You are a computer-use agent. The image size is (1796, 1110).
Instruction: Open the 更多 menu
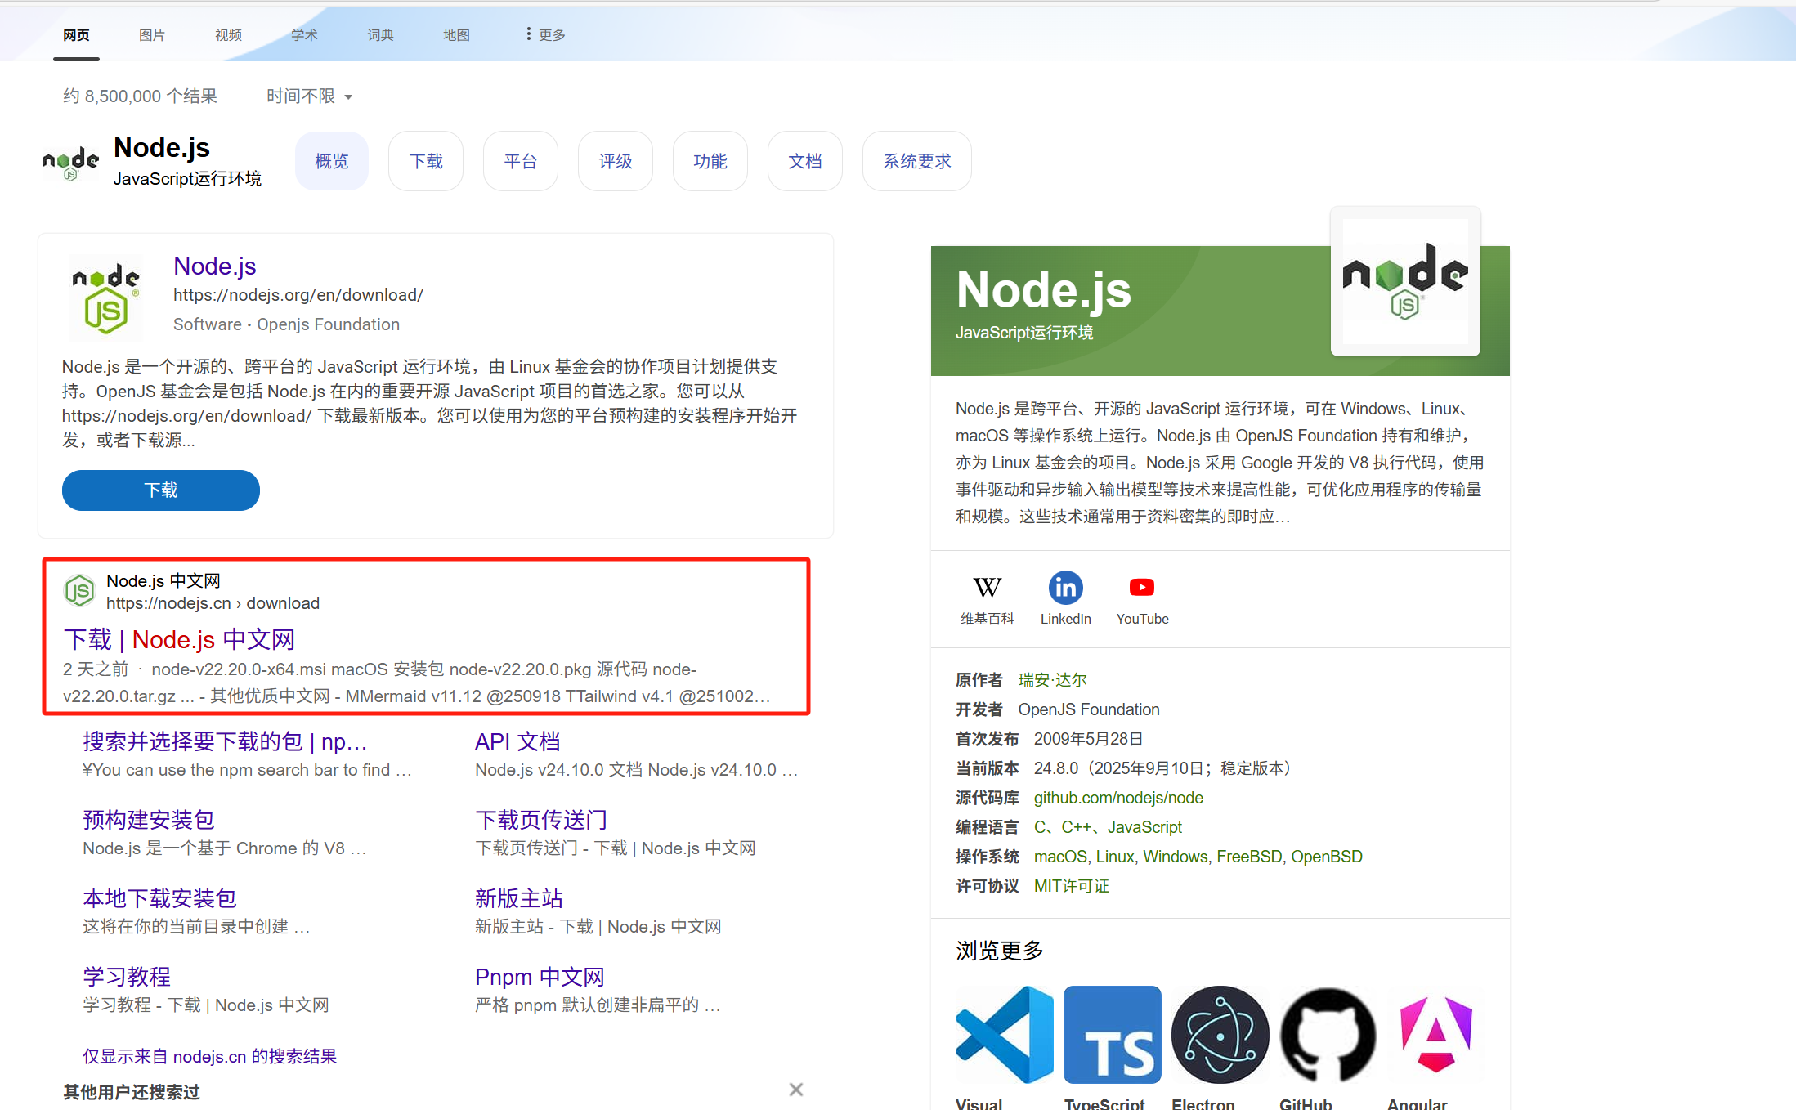(x=545, y=34)
